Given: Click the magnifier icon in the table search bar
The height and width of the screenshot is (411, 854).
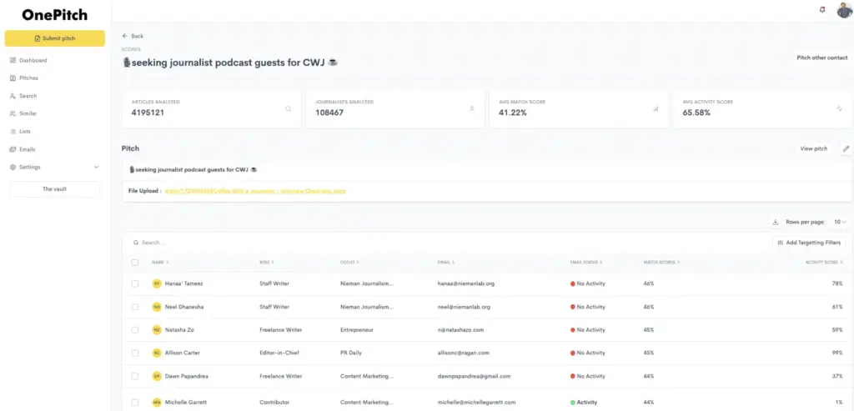Looking at the screenshot, I should [x=136, y=243].
